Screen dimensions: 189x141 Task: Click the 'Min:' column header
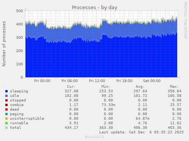click(x=106, y=87)
